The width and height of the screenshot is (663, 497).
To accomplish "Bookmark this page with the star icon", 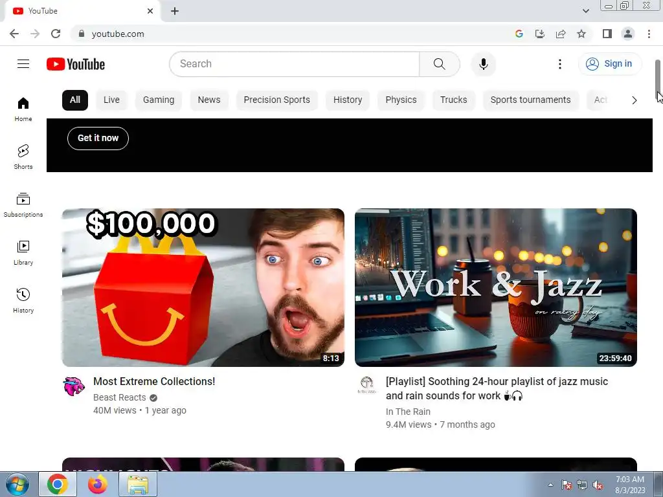I will tap(581, 34).
